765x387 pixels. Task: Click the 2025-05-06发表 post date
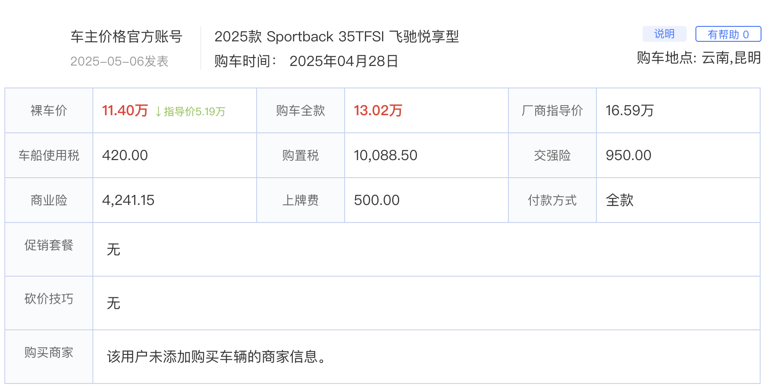click(120, 61)
